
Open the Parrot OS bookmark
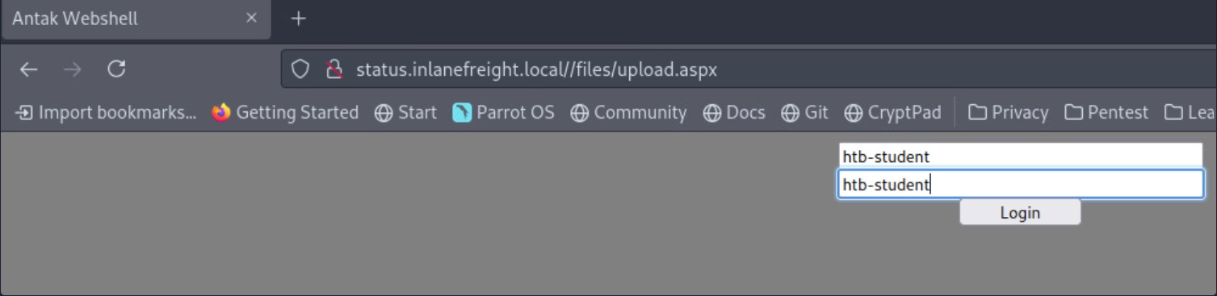[504, 113]
